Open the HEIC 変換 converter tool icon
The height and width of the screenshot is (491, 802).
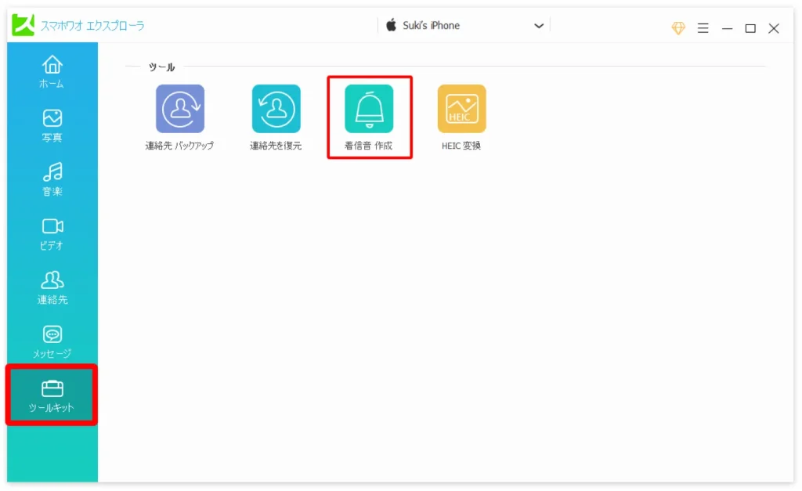(x=461, y=109)
